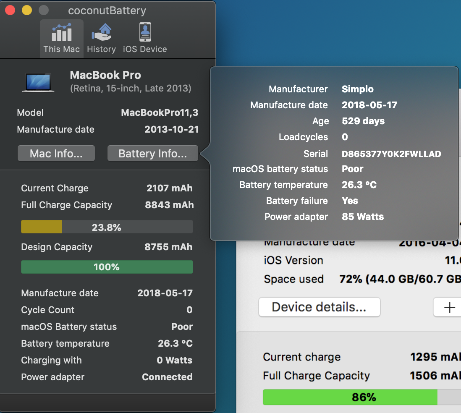Click the bar chart This Mac icon
The width and height of the screenshot is (461, 413).
click(62, 32)
